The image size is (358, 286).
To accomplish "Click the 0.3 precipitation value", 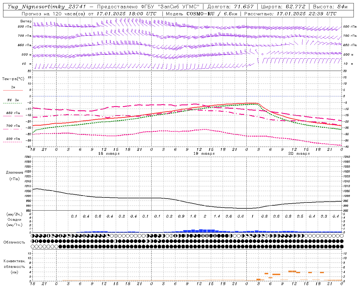I will click(324, 216).
